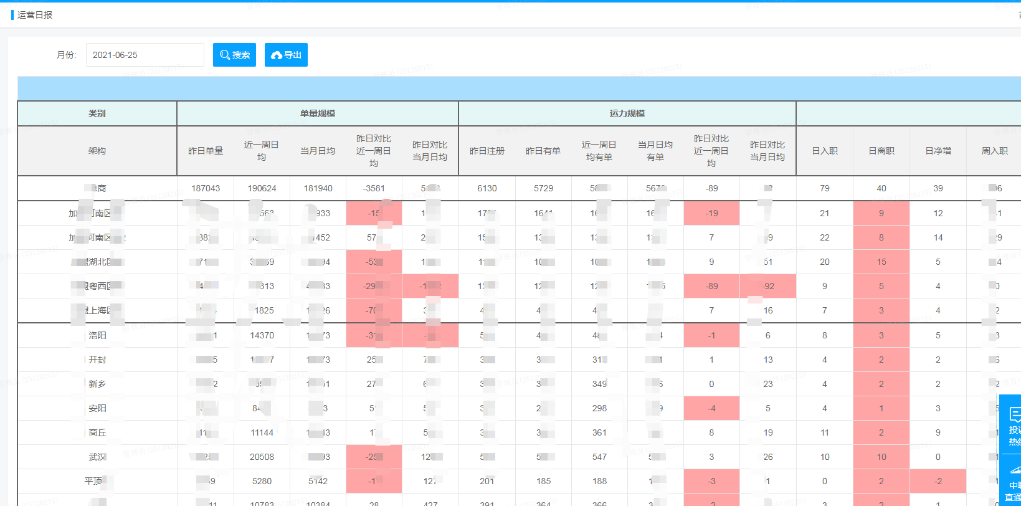Click the 导出 export button

click(286, 55)
